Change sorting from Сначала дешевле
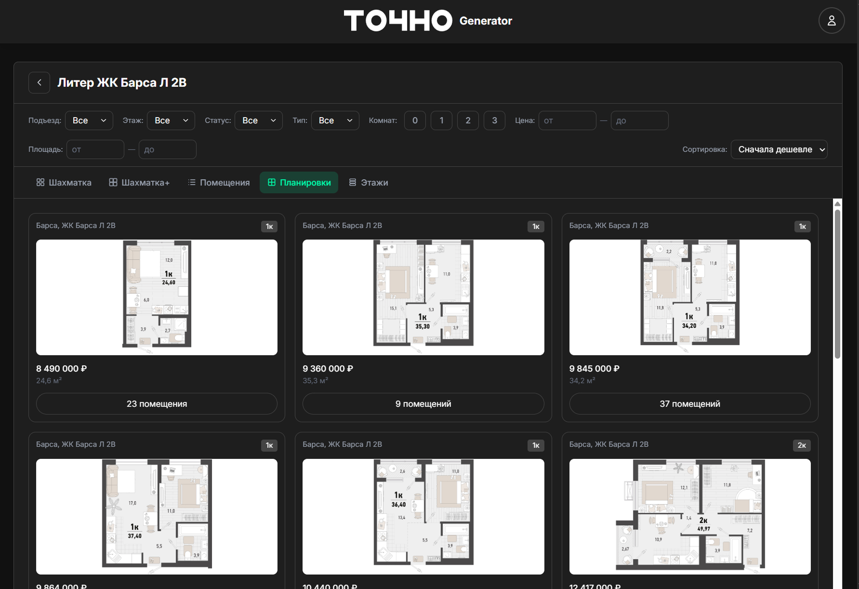The height and width of the screenshot is (589, 859). point(779,149)
